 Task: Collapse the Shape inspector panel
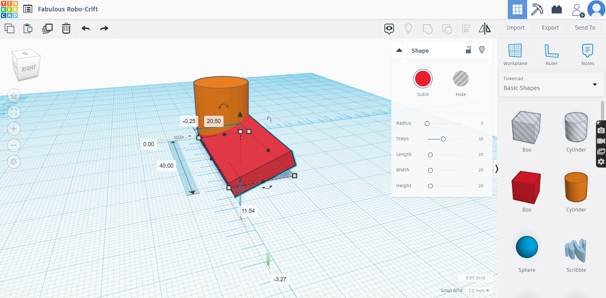coord(399,51)
